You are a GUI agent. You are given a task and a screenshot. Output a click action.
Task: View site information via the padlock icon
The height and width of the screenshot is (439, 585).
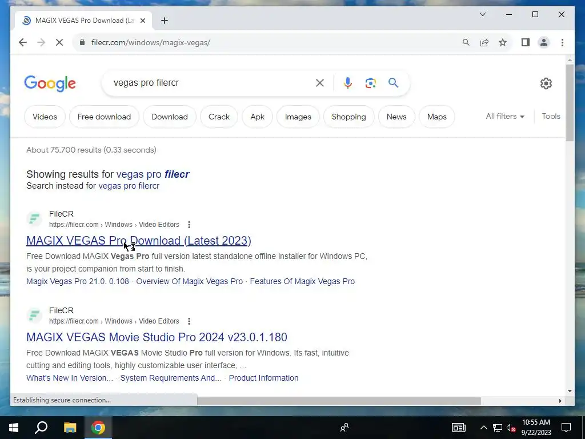click(82, 42)
